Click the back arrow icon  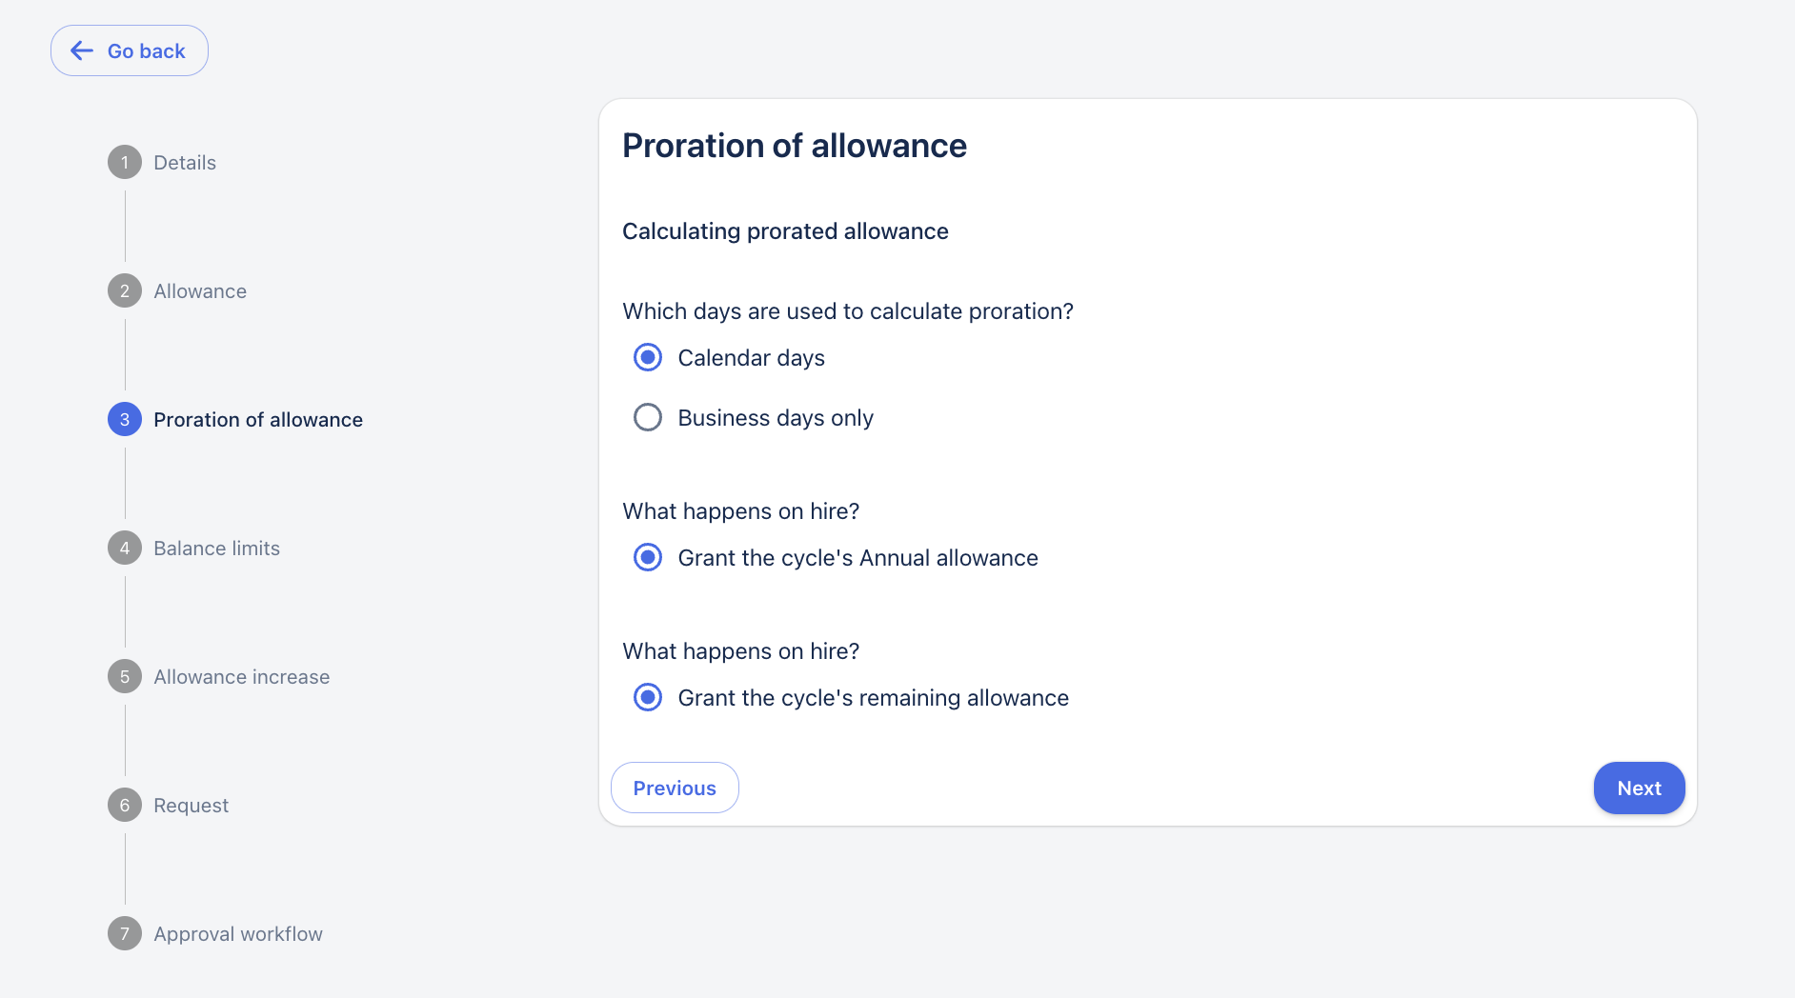click(x=82, y=50)
